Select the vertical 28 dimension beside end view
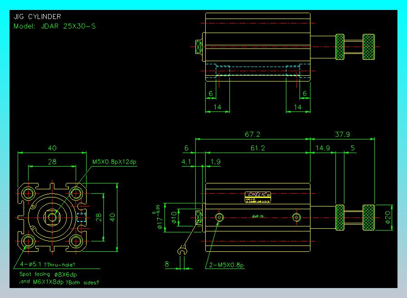The height and width of the screenshot is (298, 407). 99,217
